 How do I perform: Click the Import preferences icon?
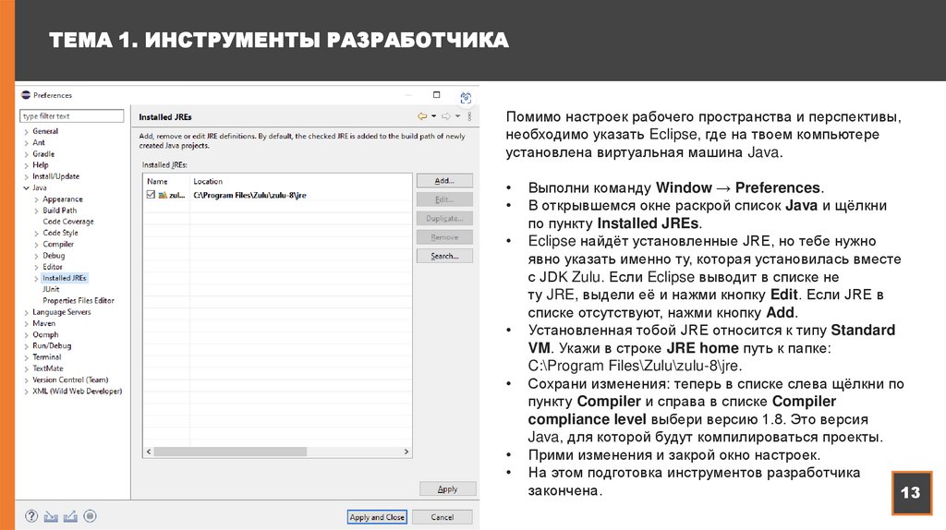[x=51, y=517]
